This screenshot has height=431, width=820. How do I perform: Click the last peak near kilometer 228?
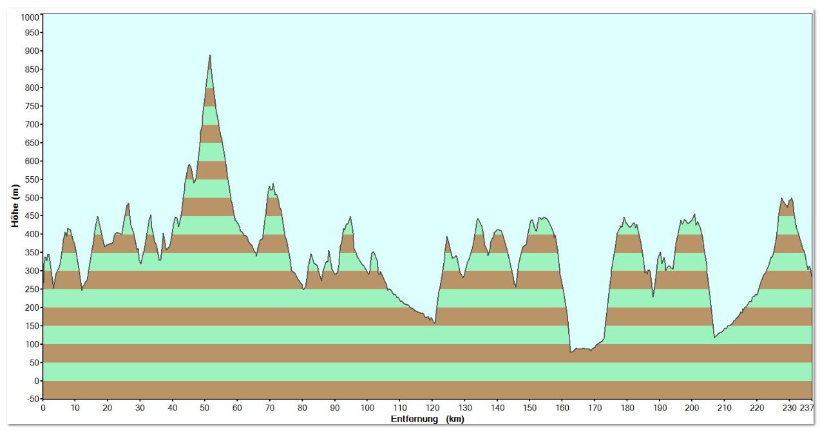(782, 199)
